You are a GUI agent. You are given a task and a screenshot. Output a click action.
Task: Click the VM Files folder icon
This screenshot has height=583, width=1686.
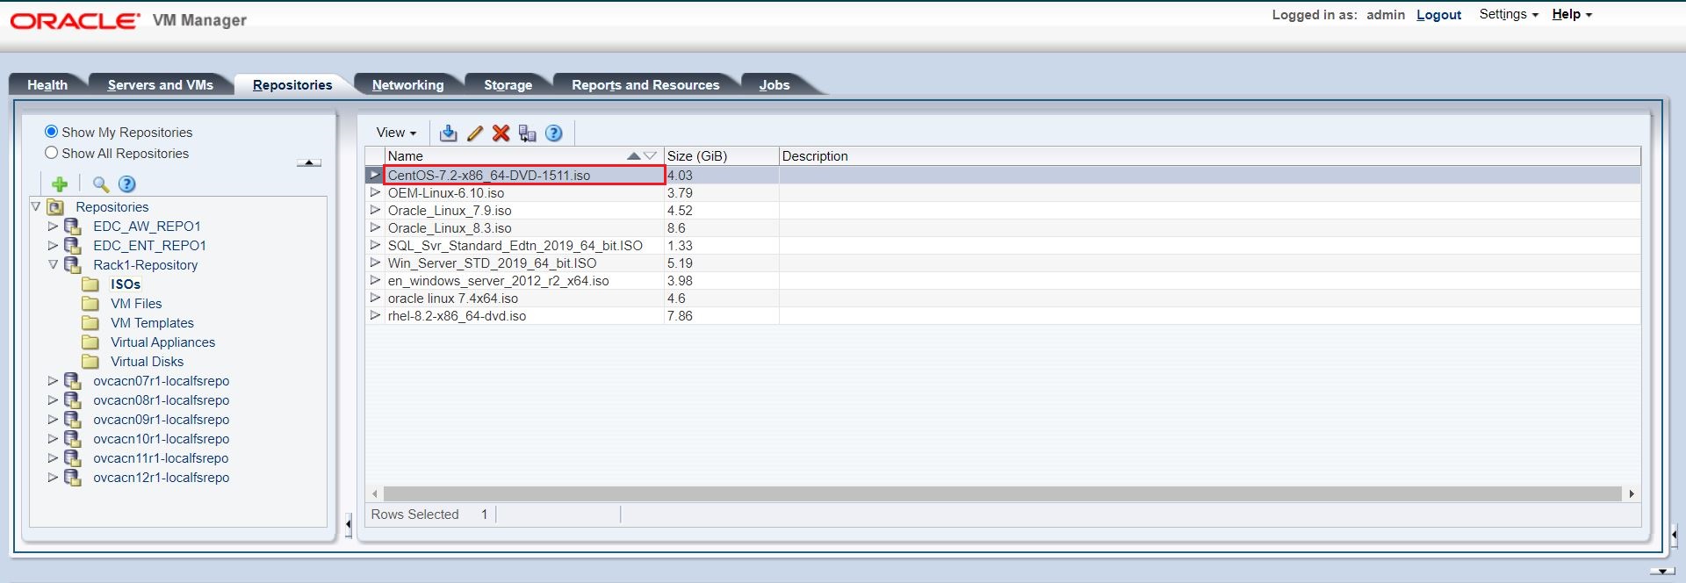[90, 304]
